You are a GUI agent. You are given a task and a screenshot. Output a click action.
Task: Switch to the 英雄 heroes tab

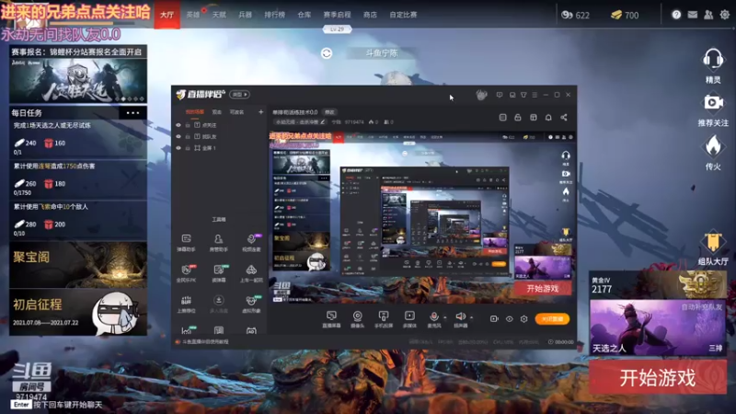coord(193,15)
